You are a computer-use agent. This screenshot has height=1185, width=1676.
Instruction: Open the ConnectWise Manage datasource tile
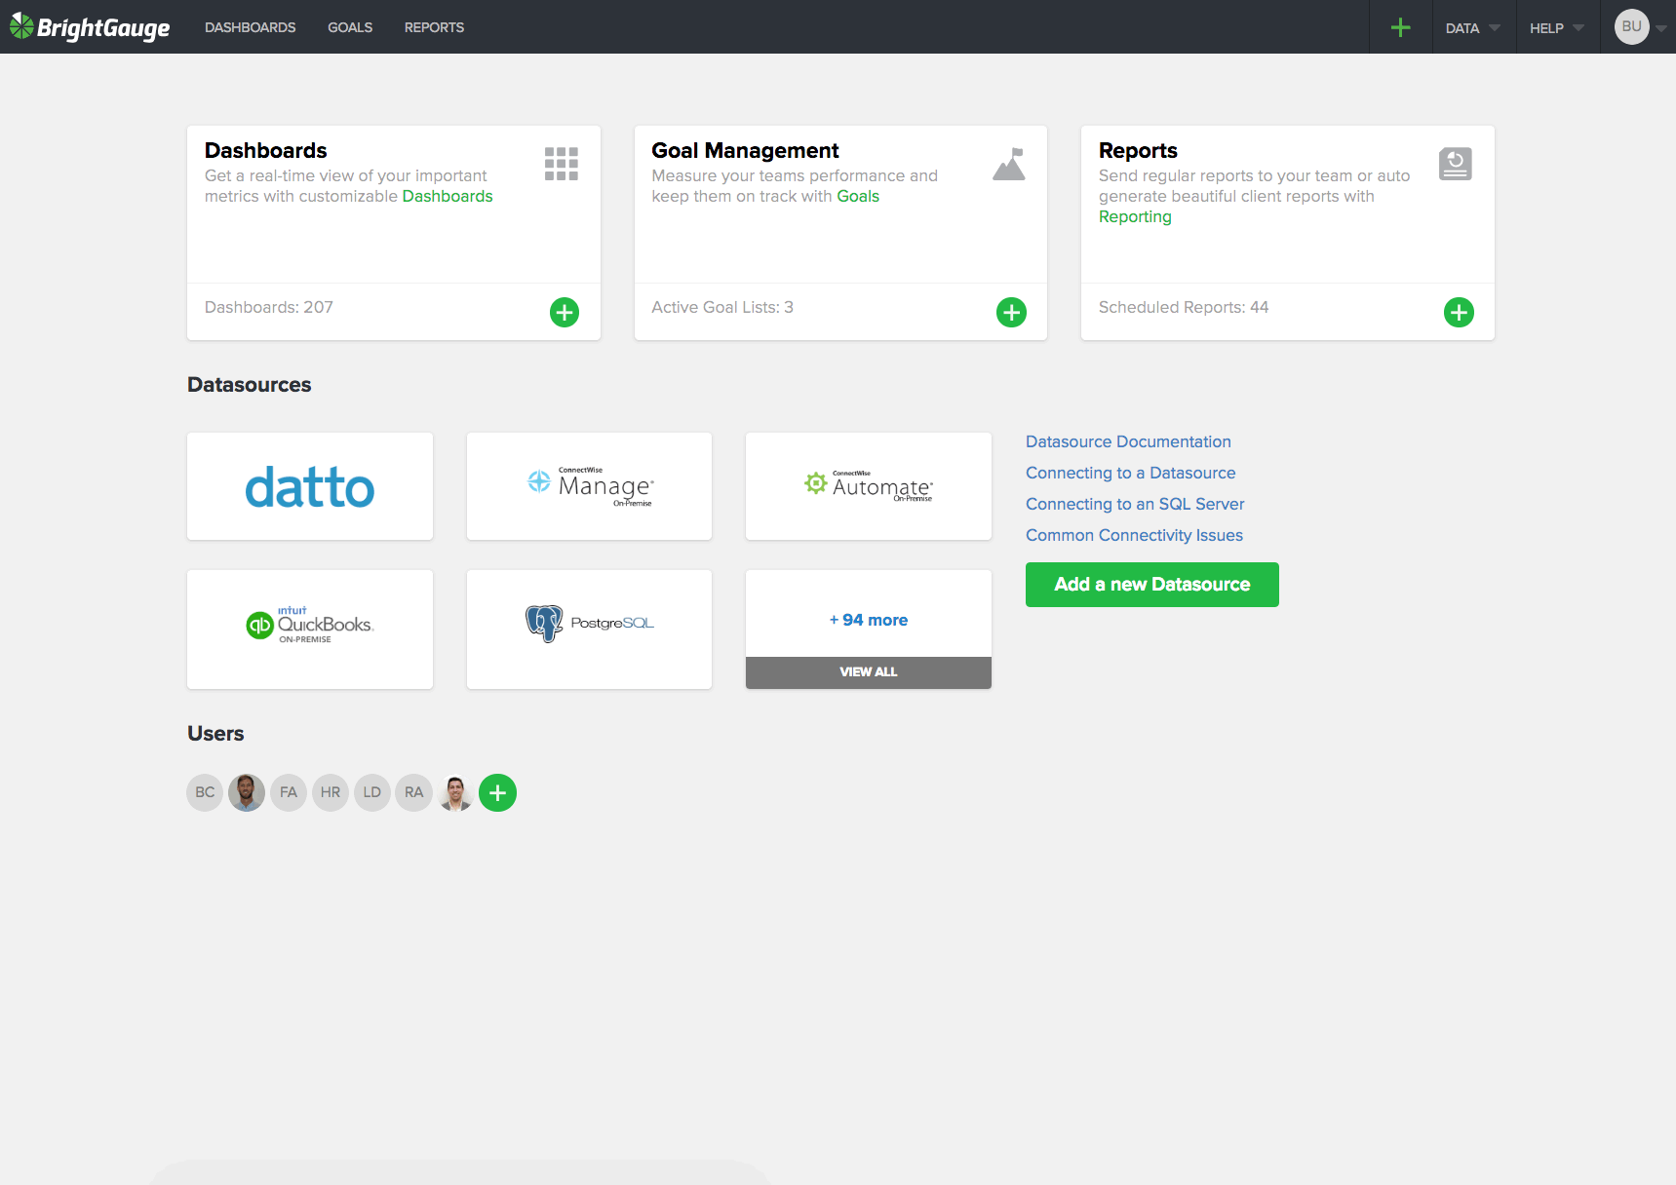(589, 486)
